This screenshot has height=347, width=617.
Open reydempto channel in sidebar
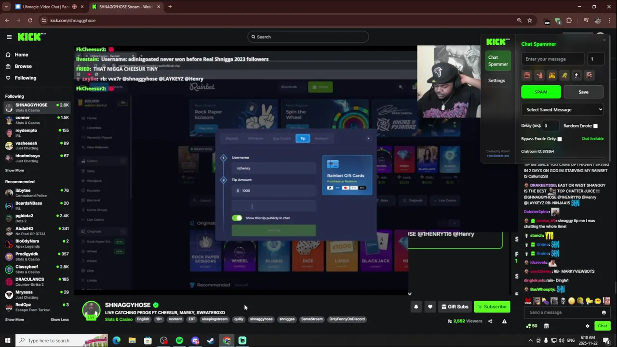[37, 133]
